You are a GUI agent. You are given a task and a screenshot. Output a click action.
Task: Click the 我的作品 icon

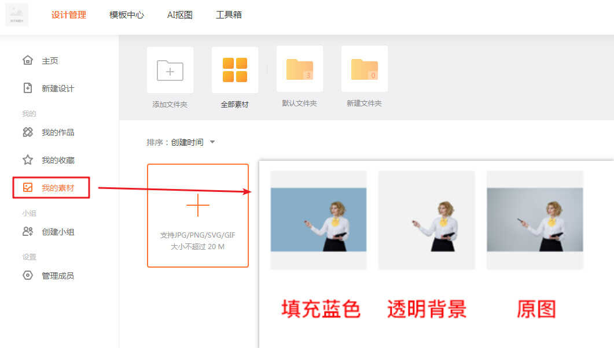[x=28, y=132]
